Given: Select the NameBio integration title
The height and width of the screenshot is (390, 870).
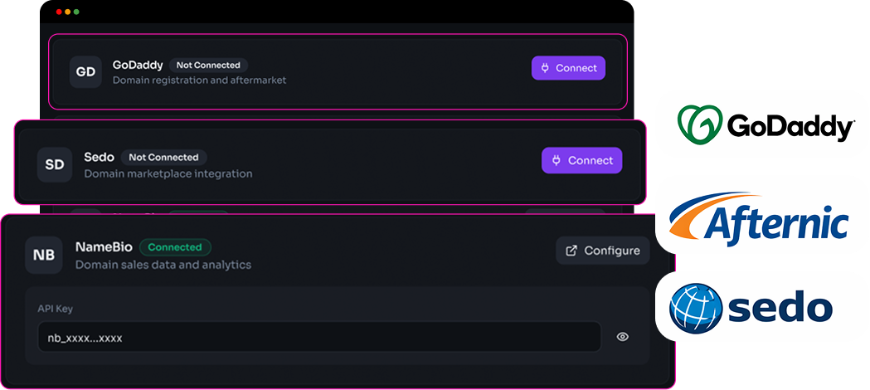Looking at the screenshot, I should pyautogui.click(x=104, y=247).
